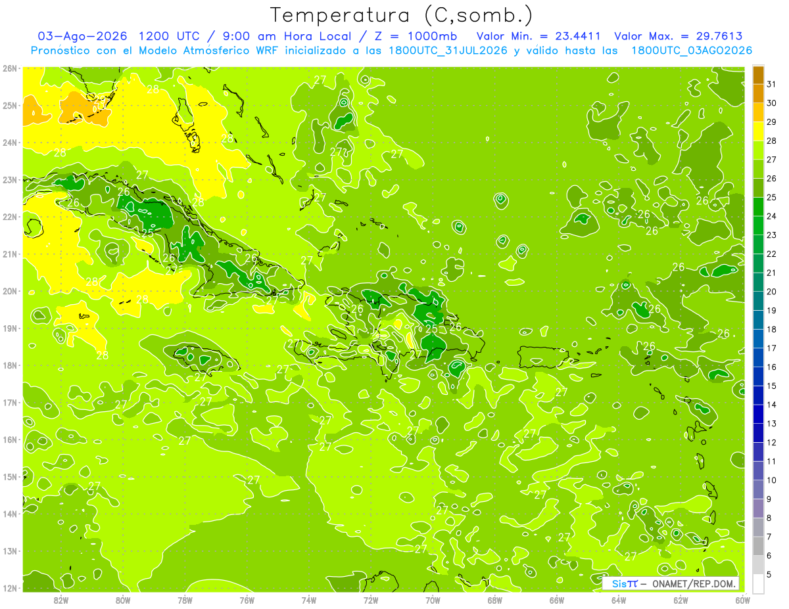The image size is (789, 609).
Task: Click the 24N latitude label
Action: pos(10,143)
